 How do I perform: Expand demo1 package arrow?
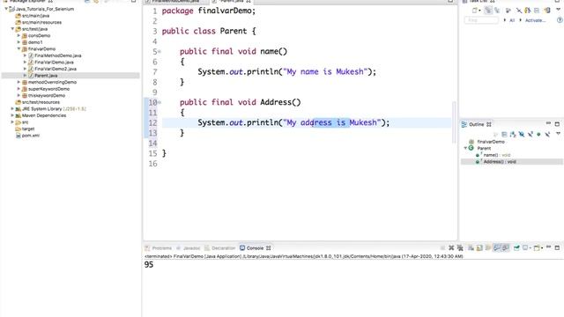click(x=19, y=42)
